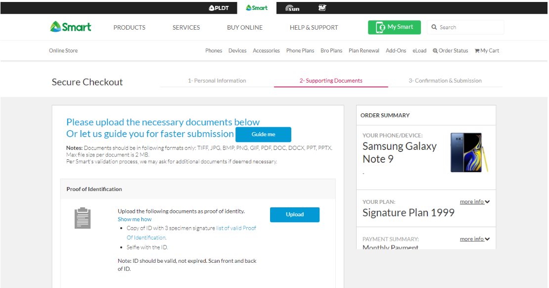This screenshot has width=549, height=288.
Task: Click the Smart logo in header
Action: [71, 27]
